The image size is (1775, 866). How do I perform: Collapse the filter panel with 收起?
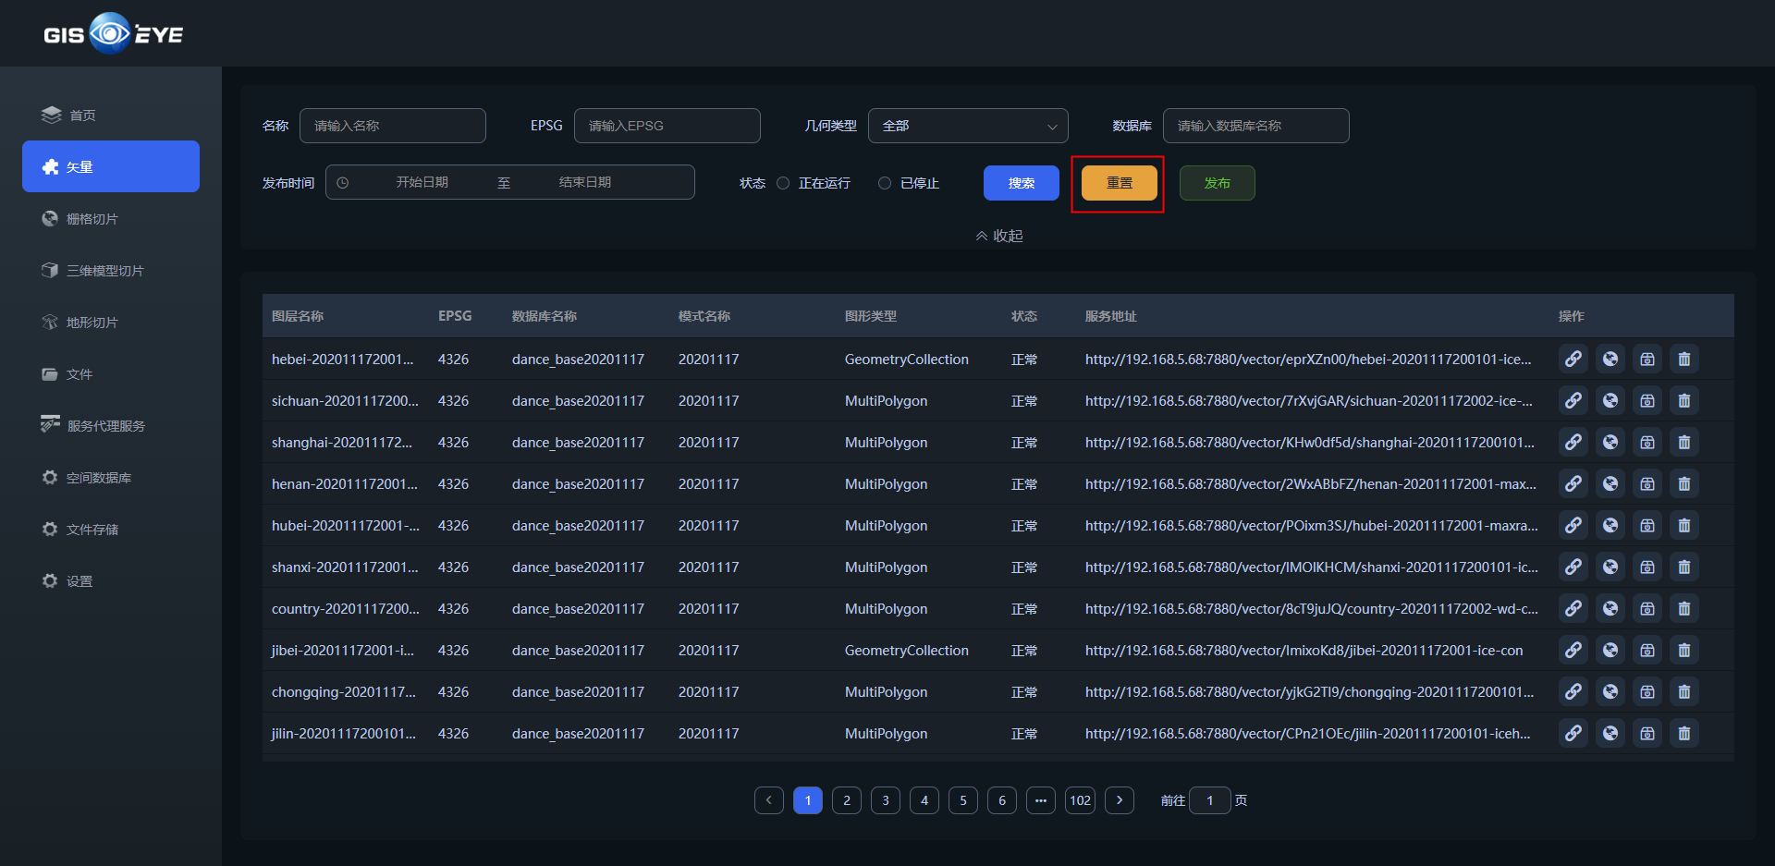pos(998,236)
